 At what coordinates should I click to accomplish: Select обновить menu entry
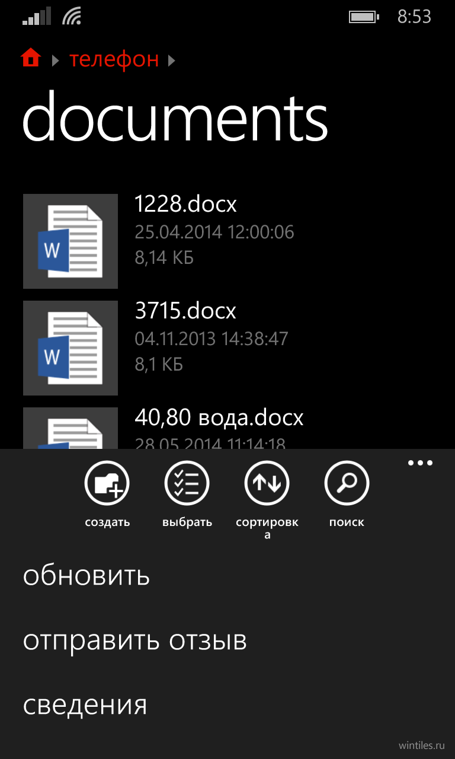tap(86, 576)
